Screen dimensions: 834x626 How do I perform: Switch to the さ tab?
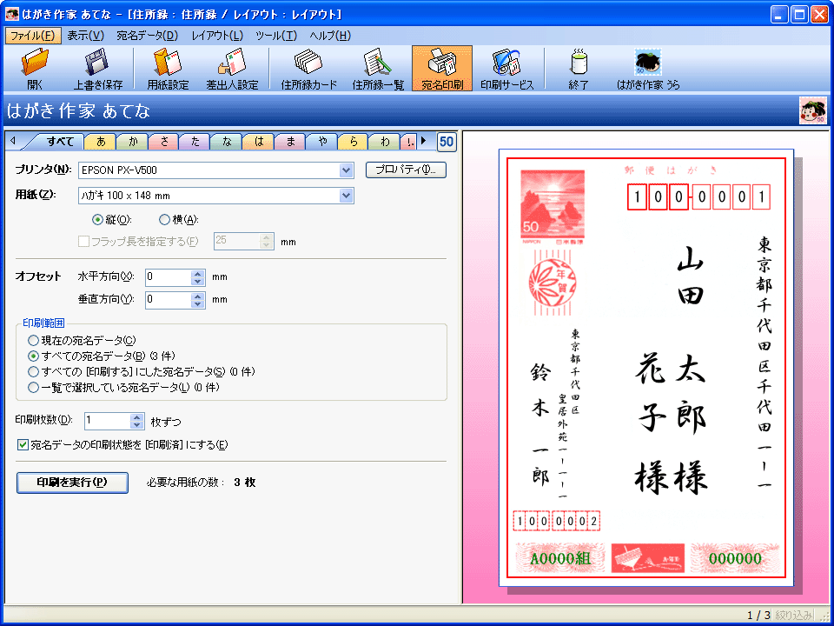click(x=164, y=142)
